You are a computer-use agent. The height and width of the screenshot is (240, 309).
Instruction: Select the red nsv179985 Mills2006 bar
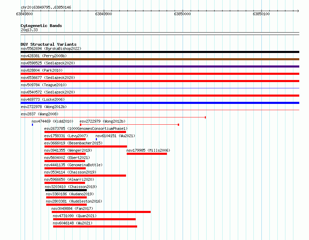(147, 154)
